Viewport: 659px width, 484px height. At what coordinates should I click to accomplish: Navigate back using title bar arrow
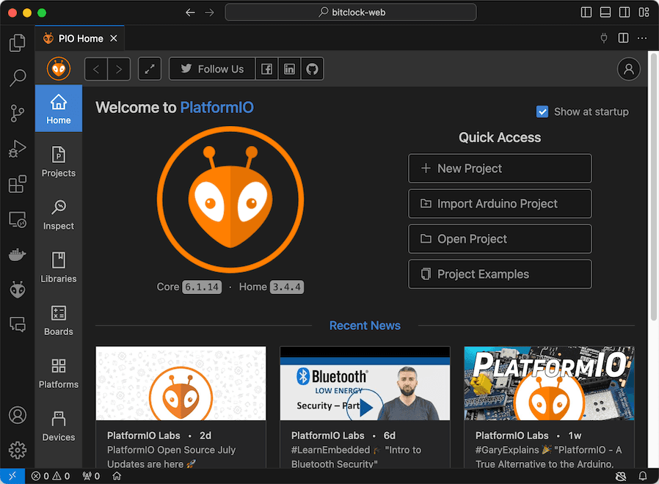tap(190, 12)
